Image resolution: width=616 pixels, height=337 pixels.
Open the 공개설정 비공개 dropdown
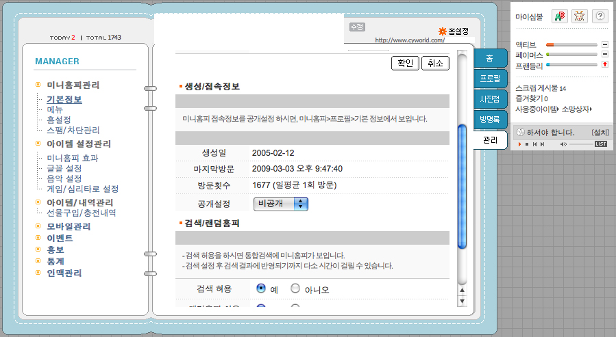(280, 204)
